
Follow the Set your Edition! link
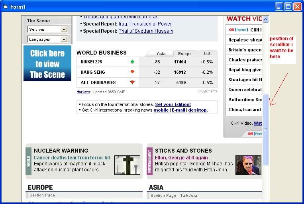click(173, 104)
